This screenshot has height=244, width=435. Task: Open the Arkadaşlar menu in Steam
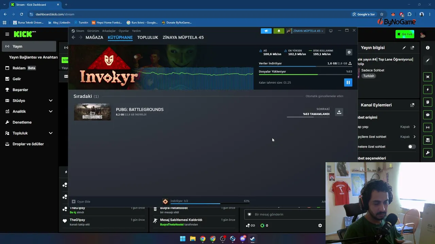[109, 31]
